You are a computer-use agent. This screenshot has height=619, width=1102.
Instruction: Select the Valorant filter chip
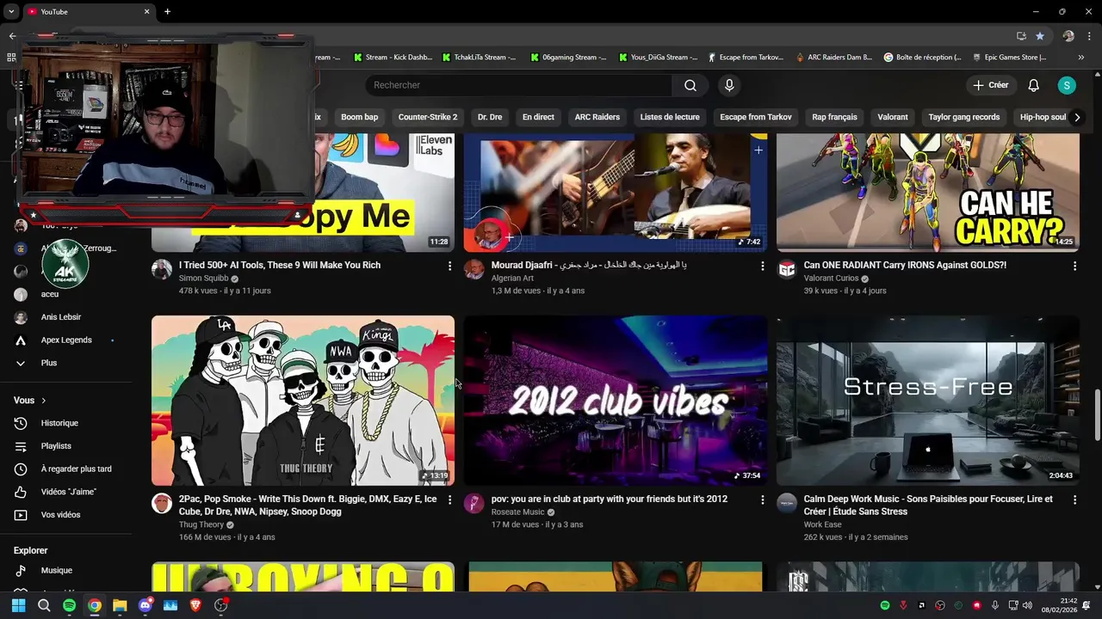point(893,117)
